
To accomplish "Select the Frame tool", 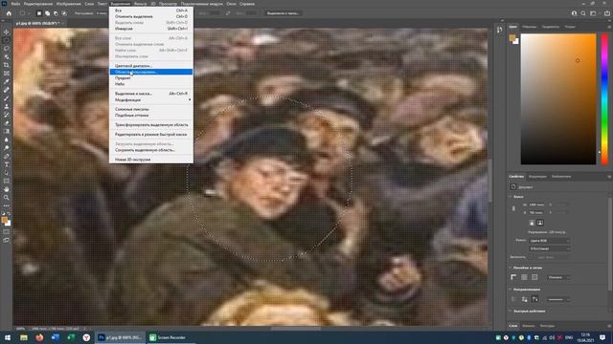I will (x=7, y=74).
